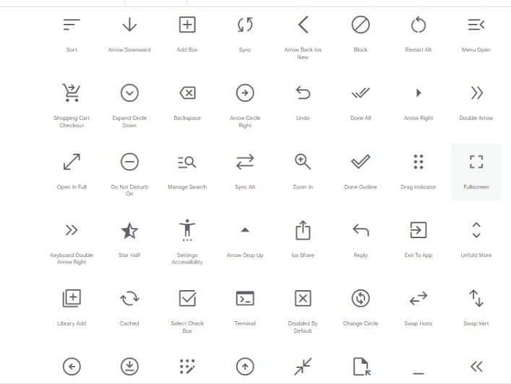Select the Sort icon
The image size is (511, 384).
(x=72, y=25)
